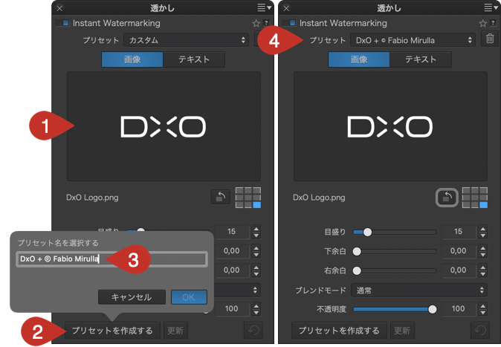Adjust 15 value stepper in left panel

[256, 232]
